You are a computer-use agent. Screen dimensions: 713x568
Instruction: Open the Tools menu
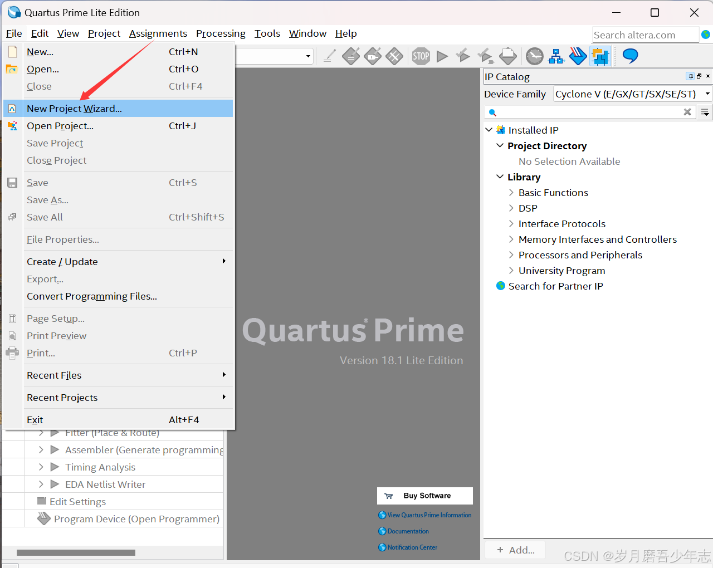267,33
